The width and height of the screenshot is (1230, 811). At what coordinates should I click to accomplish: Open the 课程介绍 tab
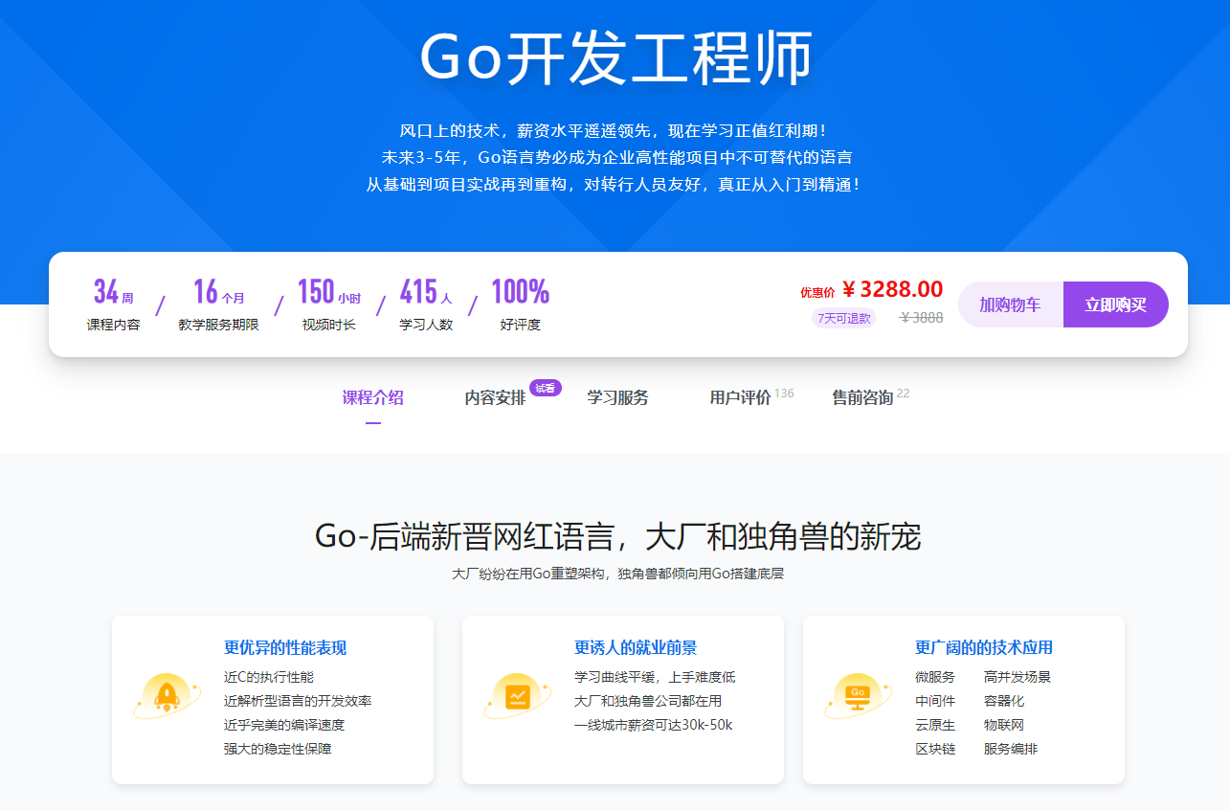coord(372,398)
